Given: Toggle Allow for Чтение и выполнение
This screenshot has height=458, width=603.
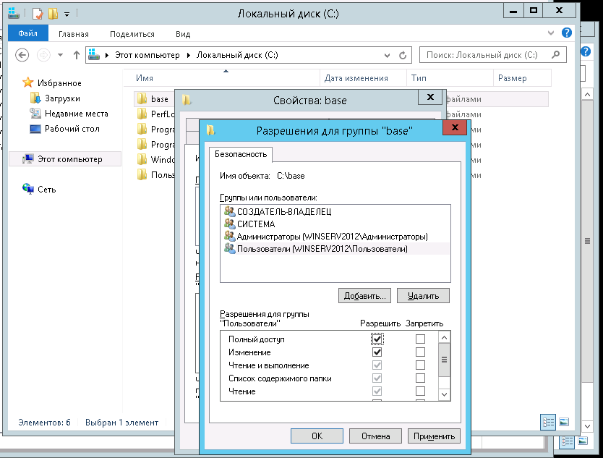Looking at the screenshot, I should tap(377, 365).
